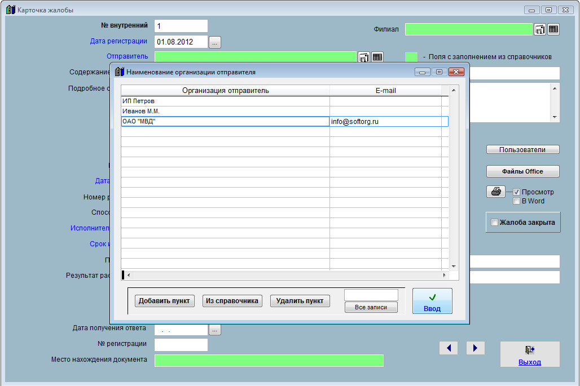Click the blue Отправитель label
580x386 pixels.
[128, 56]
